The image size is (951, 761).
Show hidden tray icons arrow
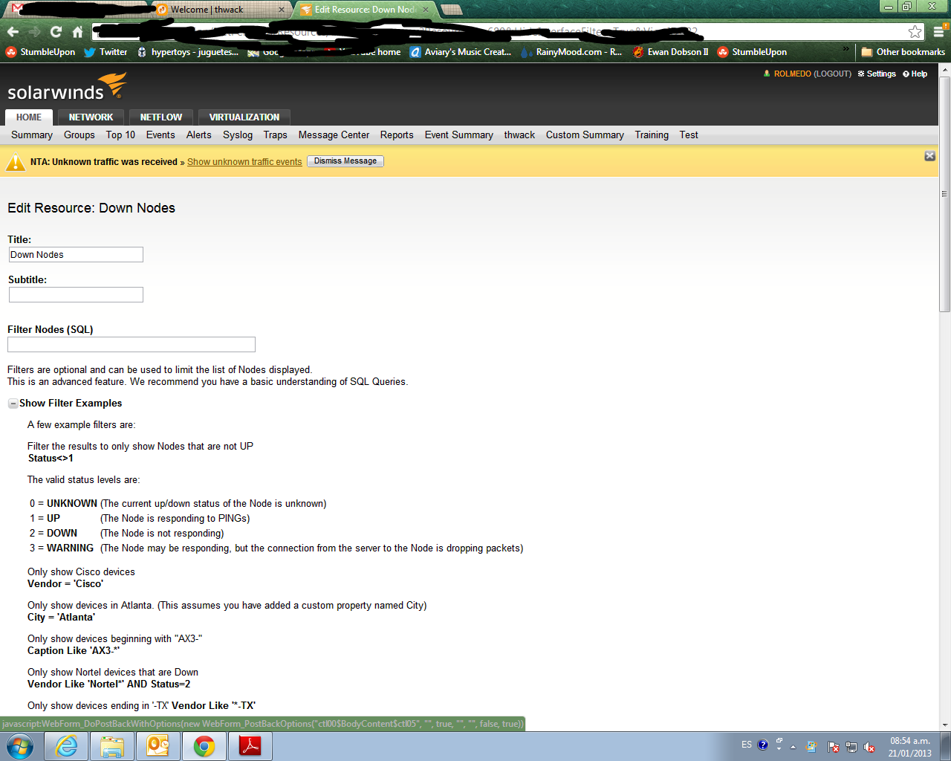point(793,747)
